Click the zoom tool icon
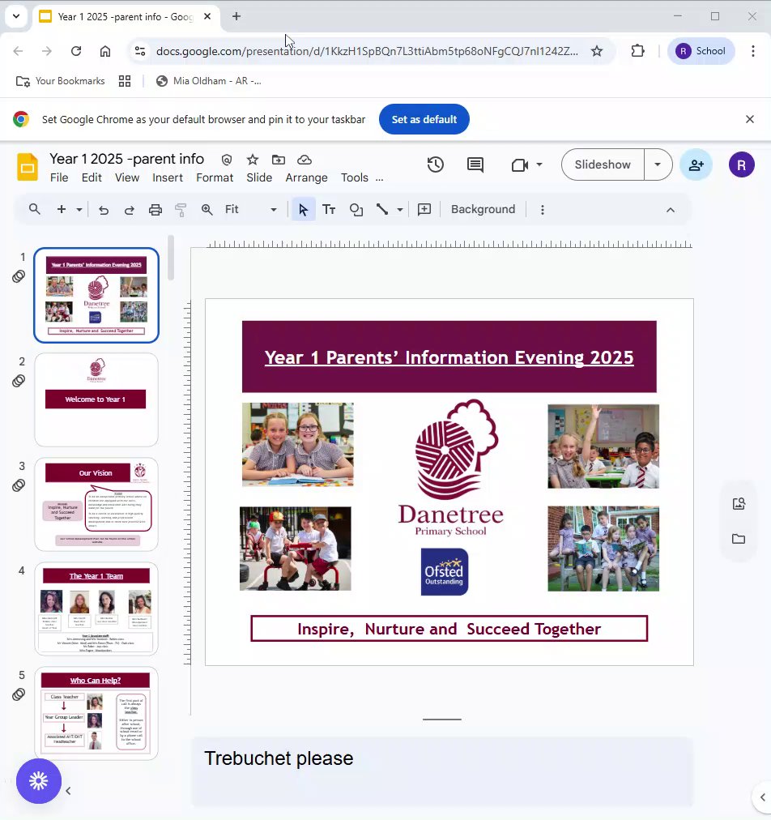771x820 pixels. point(207,210)
